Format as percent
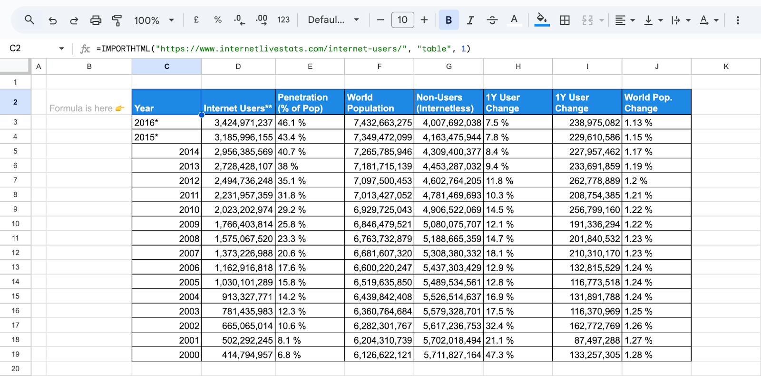The height and width of the screenshot is (376, 761). click(218, 20)
